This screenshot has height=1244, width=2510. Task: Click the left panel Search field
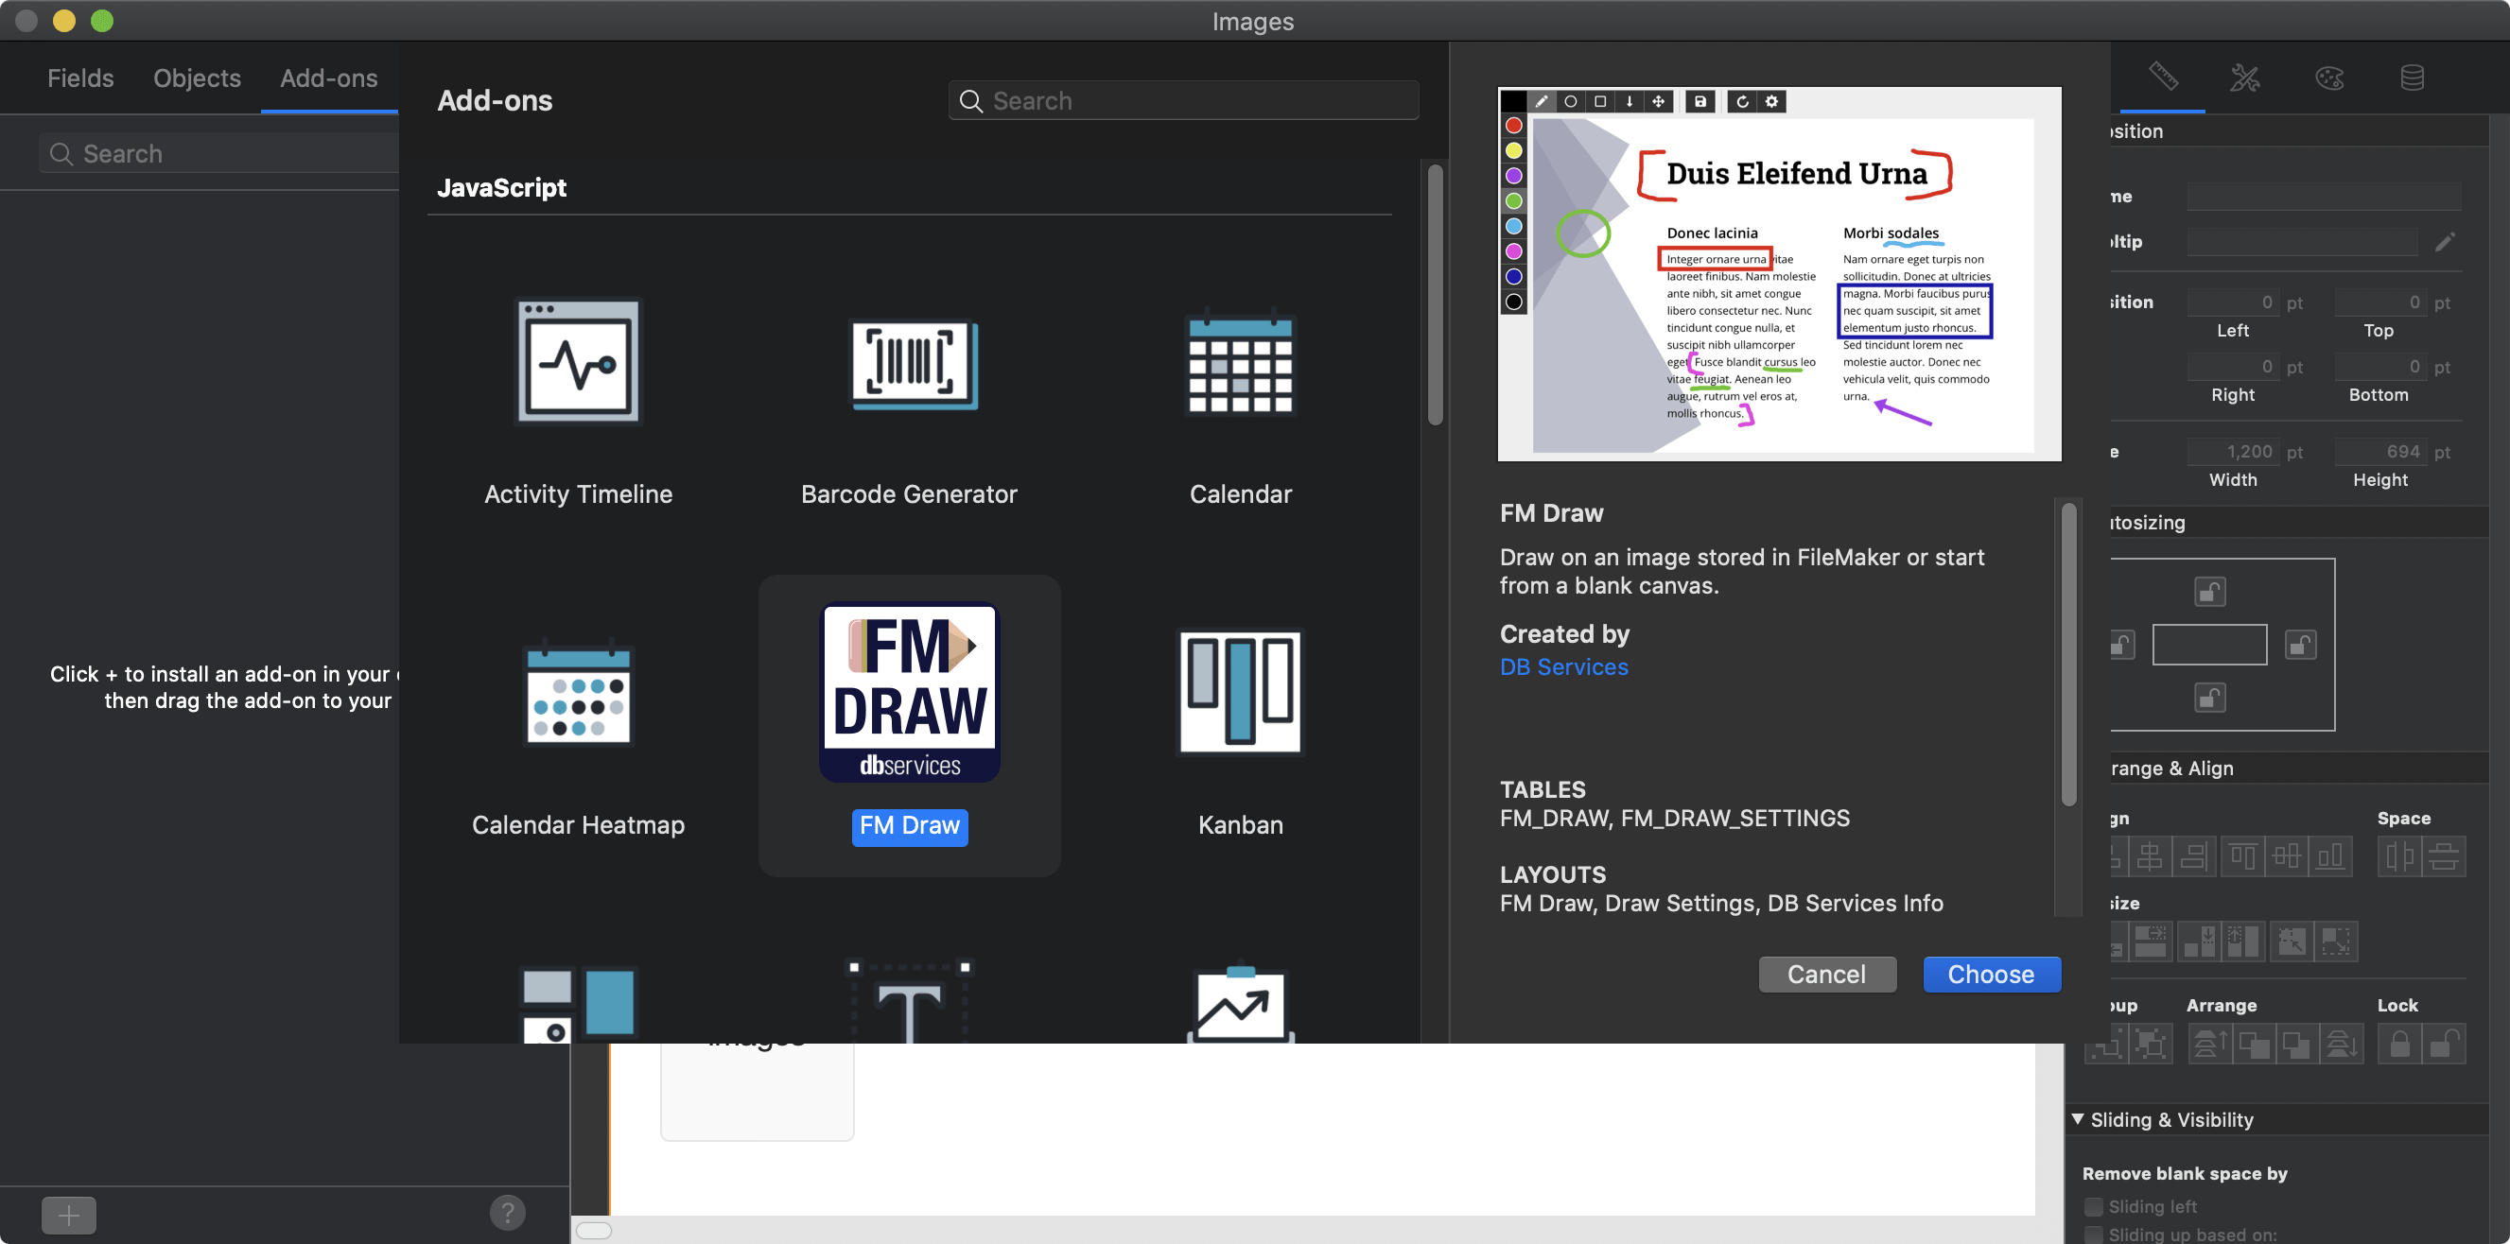(x=219, y=154)
